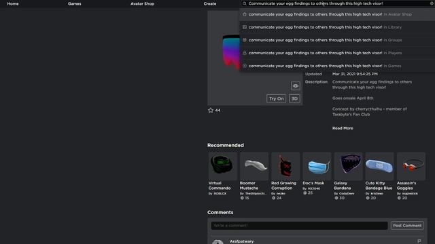This screenshot has width=435, height=244.
Task: Click the Library icon in suggestions
Action: tap(245, 27)
